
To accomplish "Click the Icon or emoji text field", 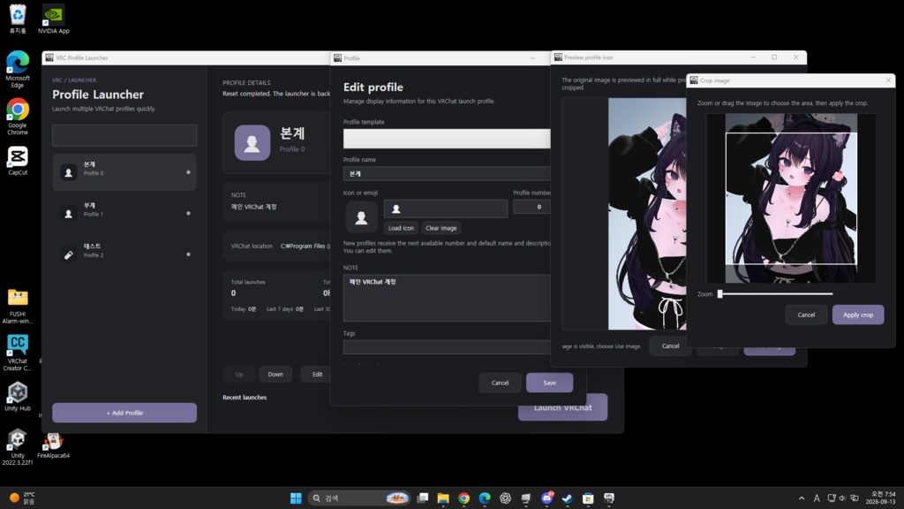I will pos(446,209).
